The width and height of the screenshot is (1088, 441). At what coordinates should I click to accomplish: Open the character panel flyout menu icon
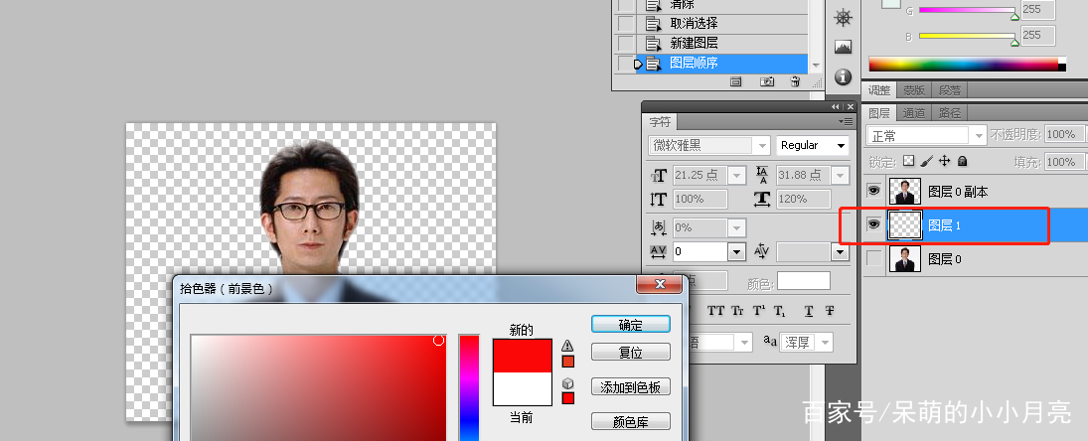pyautogui.click(x=847, y=121)
